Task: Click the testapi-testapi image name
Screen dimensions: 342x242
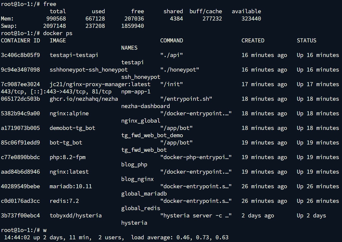Action: [74, 55]
